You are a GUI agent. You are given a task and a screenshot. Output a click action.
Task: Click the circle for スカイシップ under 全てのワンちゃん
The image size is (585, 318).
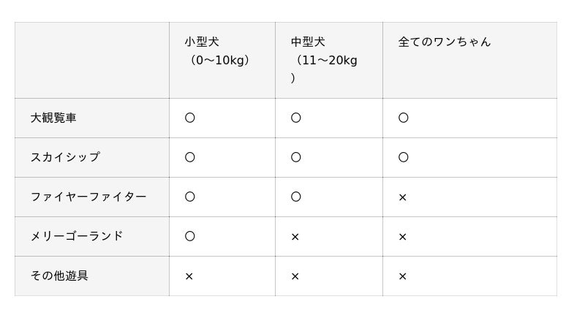point(403,157)
